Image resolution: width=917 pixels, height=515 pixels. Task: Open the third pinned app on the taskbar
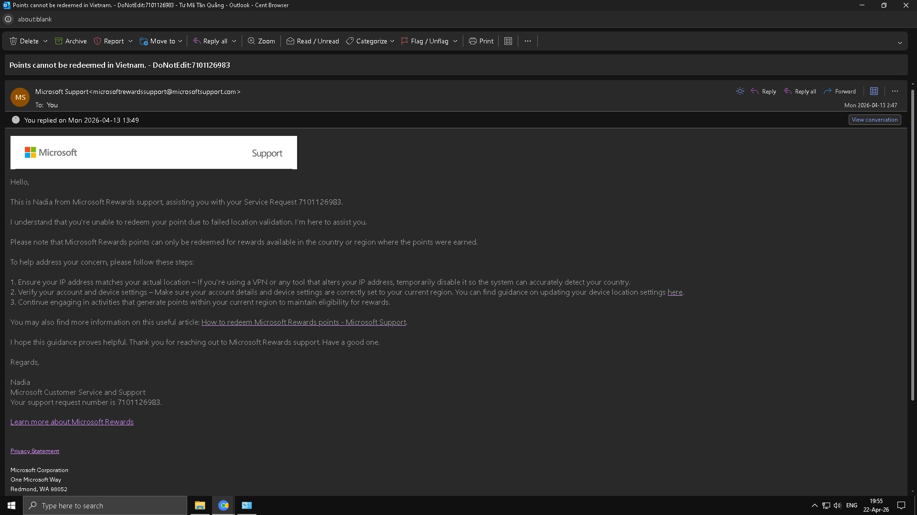point(246,505)
